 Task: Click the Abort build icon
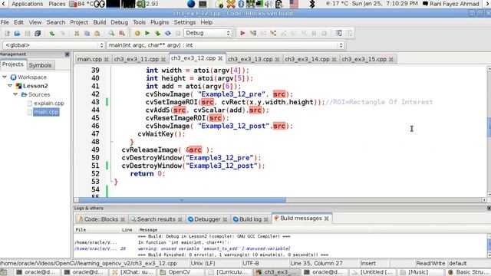point(178,33)
